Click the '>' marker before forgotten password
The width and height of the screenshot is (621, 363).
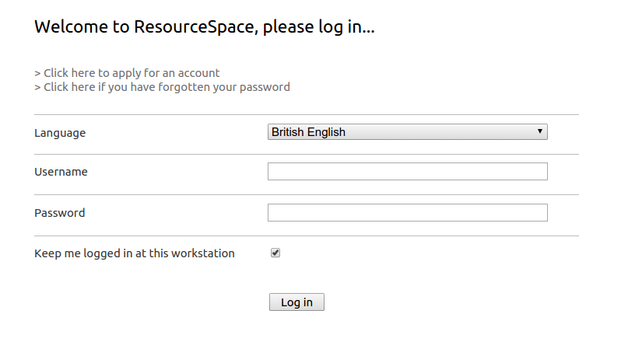pos(37,87)
